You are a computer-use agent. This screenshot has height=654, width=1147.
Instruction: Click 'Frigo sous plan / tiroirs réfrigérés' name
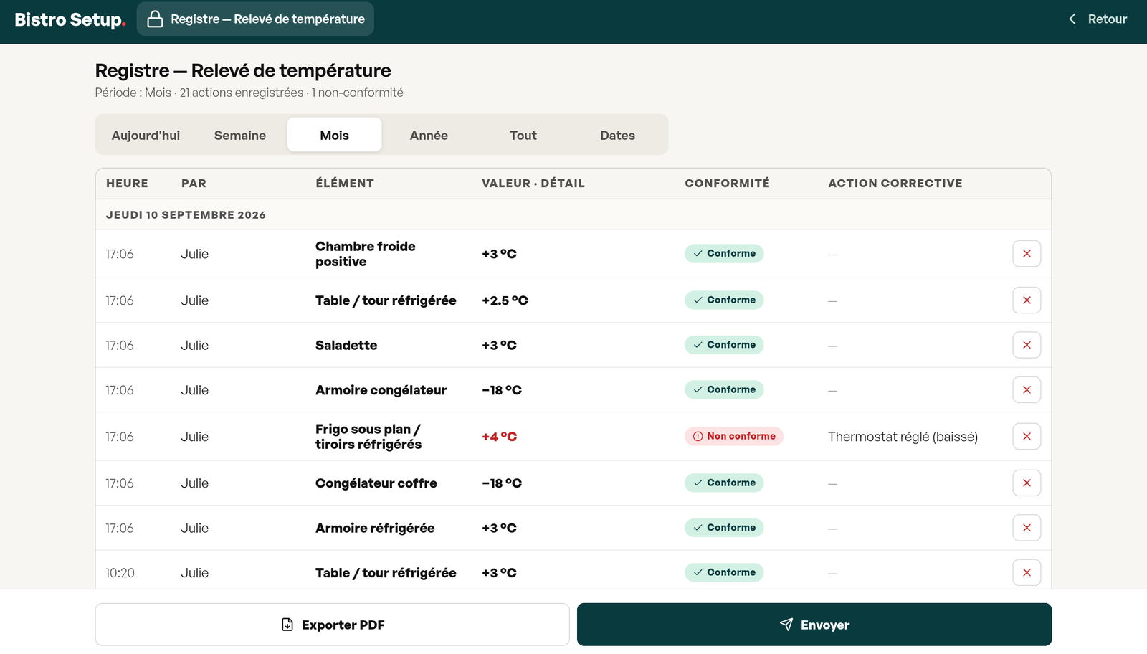[x=368, y=437]
